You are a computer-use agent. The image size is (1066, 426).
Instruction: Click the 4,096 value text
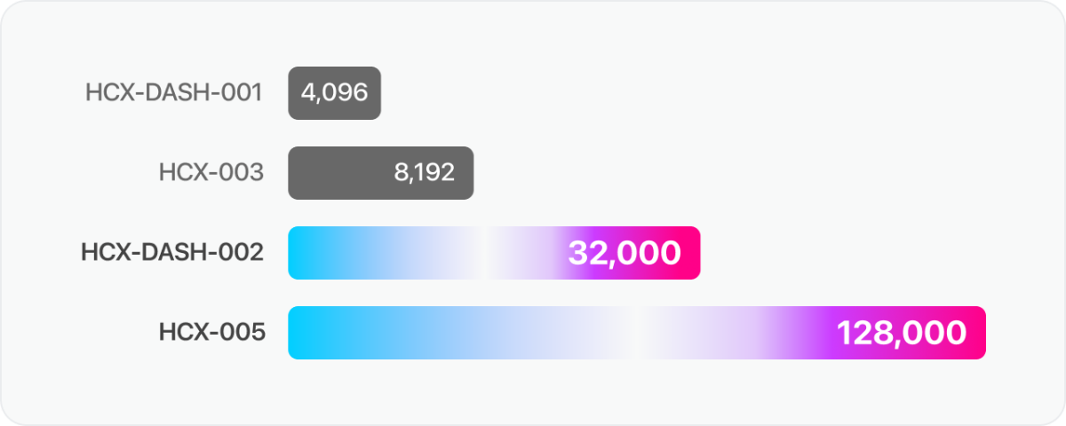pyautogui.click(x=335, y=93)
